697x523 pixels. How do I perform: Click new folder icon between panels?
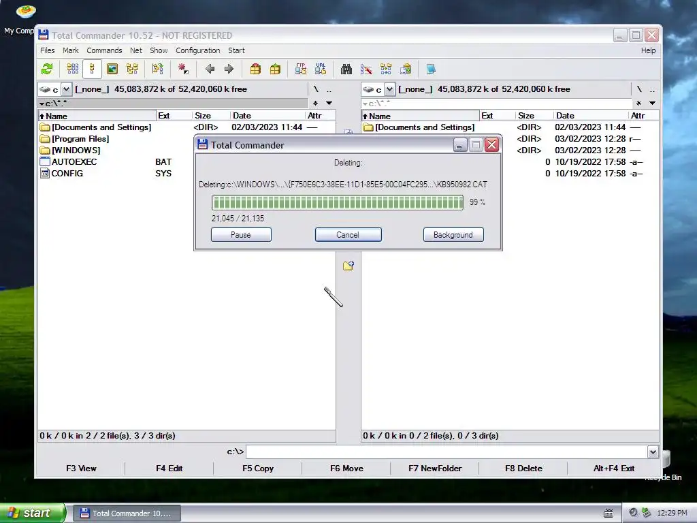click(x=348, y=266)
